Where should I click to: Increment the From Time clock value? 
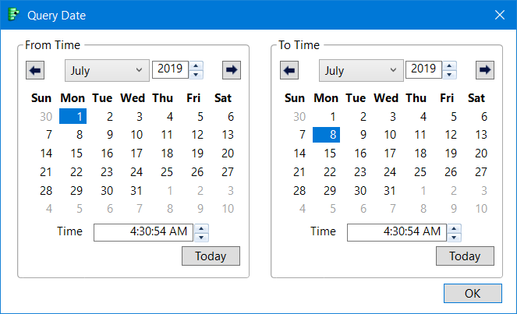tap(202, 228)
